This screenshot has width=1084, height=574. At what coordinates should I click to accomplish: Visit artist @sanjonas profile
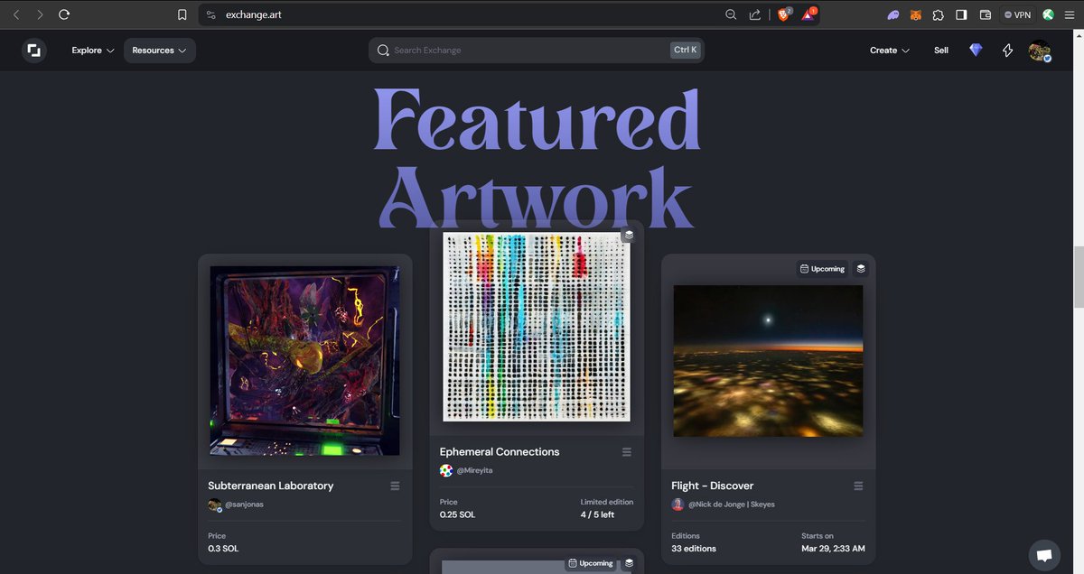244,505
